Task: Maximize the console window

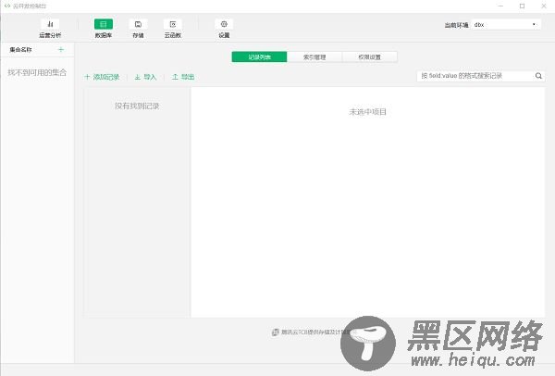Action: pos(522,6)
